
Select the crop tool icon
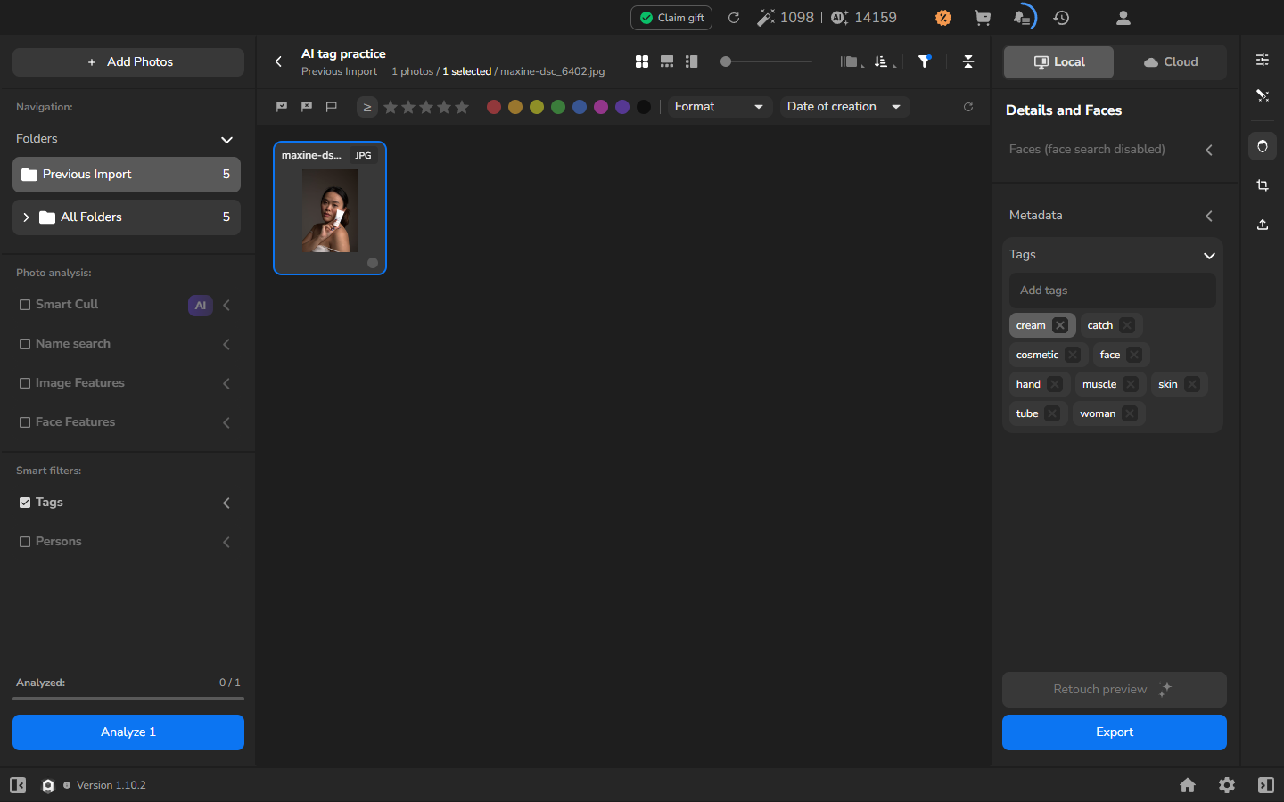(1263, 185)
